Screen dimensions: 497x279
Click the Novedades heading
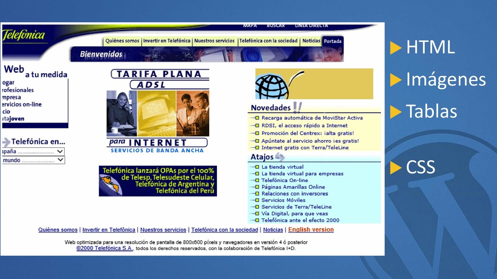coord(271,108)
